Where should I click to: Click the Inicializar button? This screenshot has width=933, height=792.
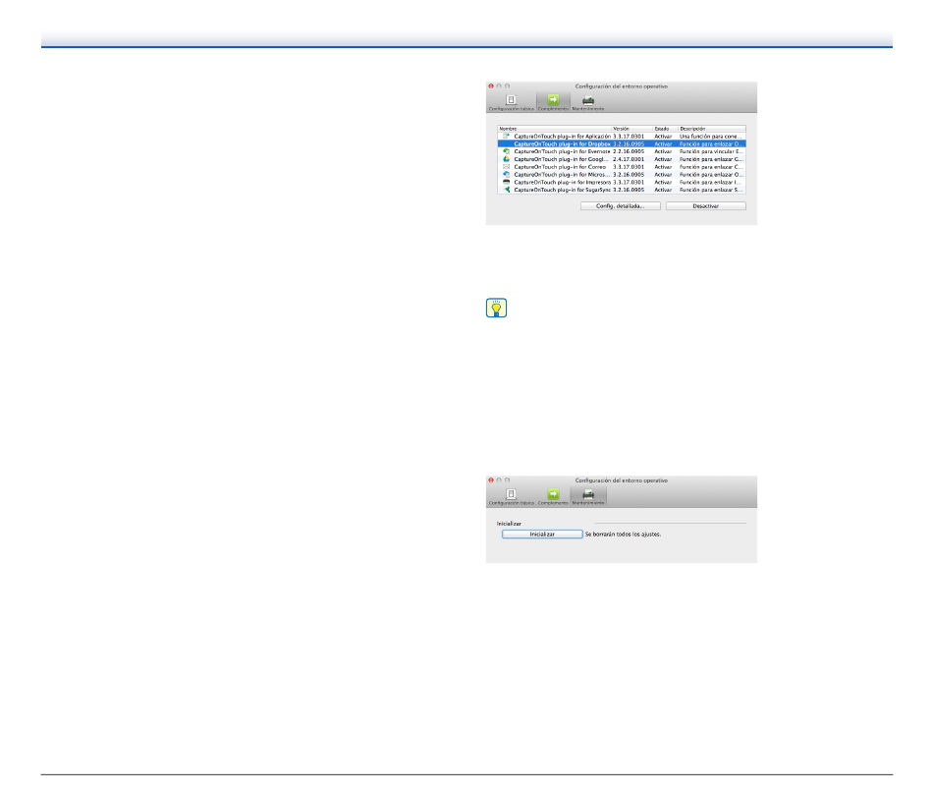click(x=542, y=535)
